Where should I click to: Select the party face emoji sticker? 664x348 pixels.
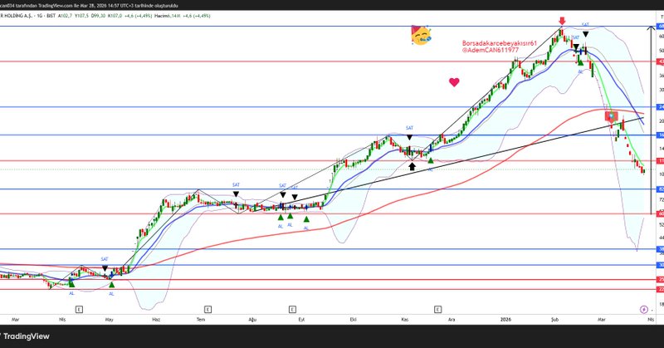421,35
